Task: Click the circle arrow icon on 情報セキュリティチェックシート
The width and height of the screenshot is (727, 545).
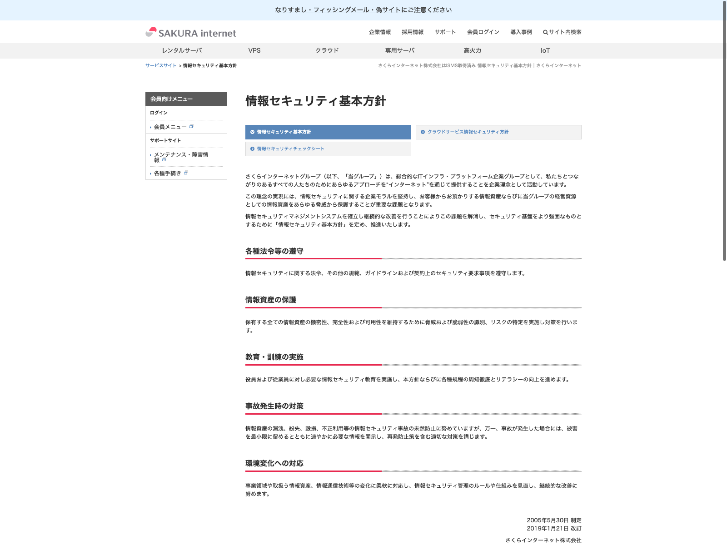Action: (x=252, y=149)
